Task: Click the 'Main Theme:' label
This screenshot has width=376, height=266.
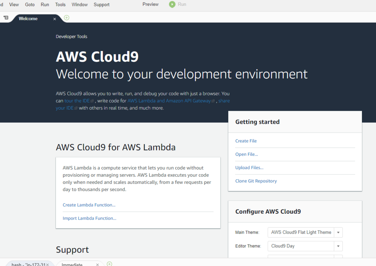Action: click(x=247, y=233)
